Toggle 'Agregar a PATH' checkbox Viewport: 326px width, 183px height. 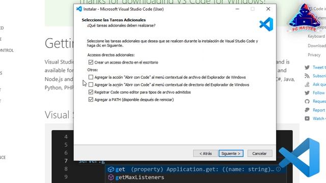pos(91,100)
